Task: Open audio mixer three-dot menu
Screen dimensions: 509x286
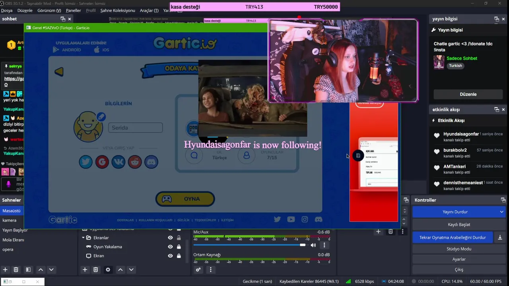Action: (211, 270)
